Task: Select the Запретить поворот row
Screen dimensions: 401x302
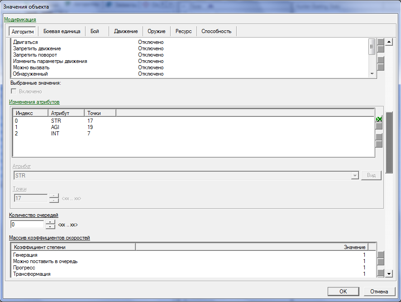Action: [x=190, y=55]
